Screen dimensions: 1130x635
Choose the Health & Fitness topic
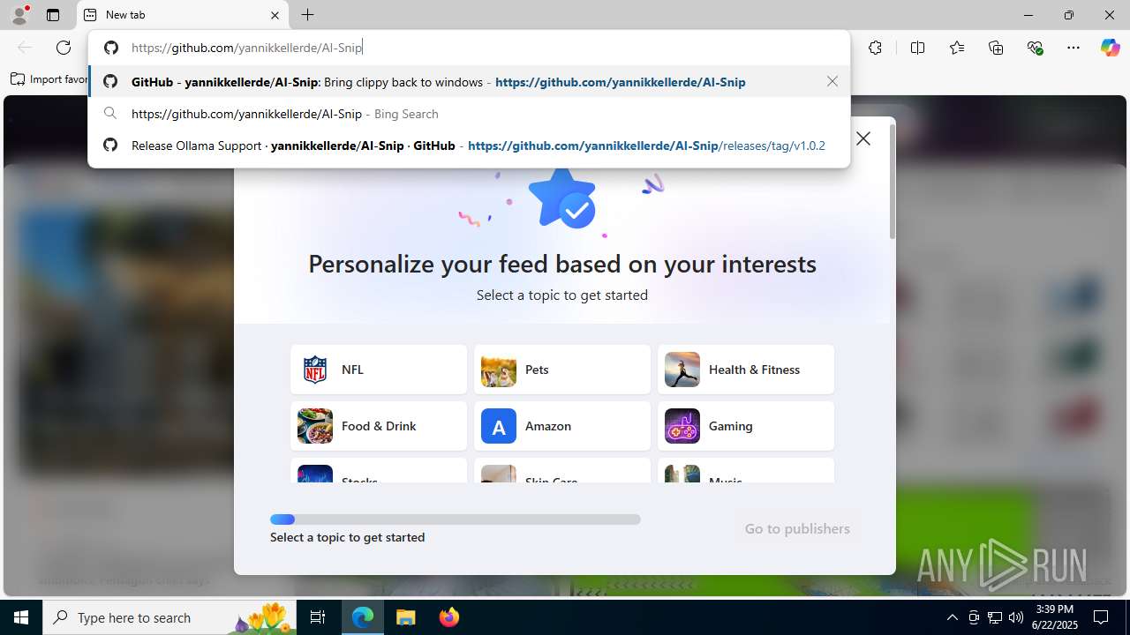pos(746,370)
